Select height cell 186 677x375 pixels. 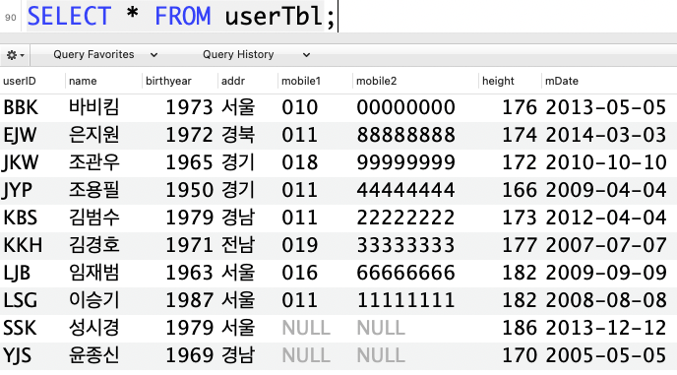tap(520, 329)
